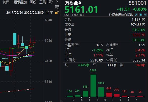Image resolution: width=148 pixels, height=102 pixels.
Task: Click the tallest green bar labeled 2362
Action: [93, 86]
